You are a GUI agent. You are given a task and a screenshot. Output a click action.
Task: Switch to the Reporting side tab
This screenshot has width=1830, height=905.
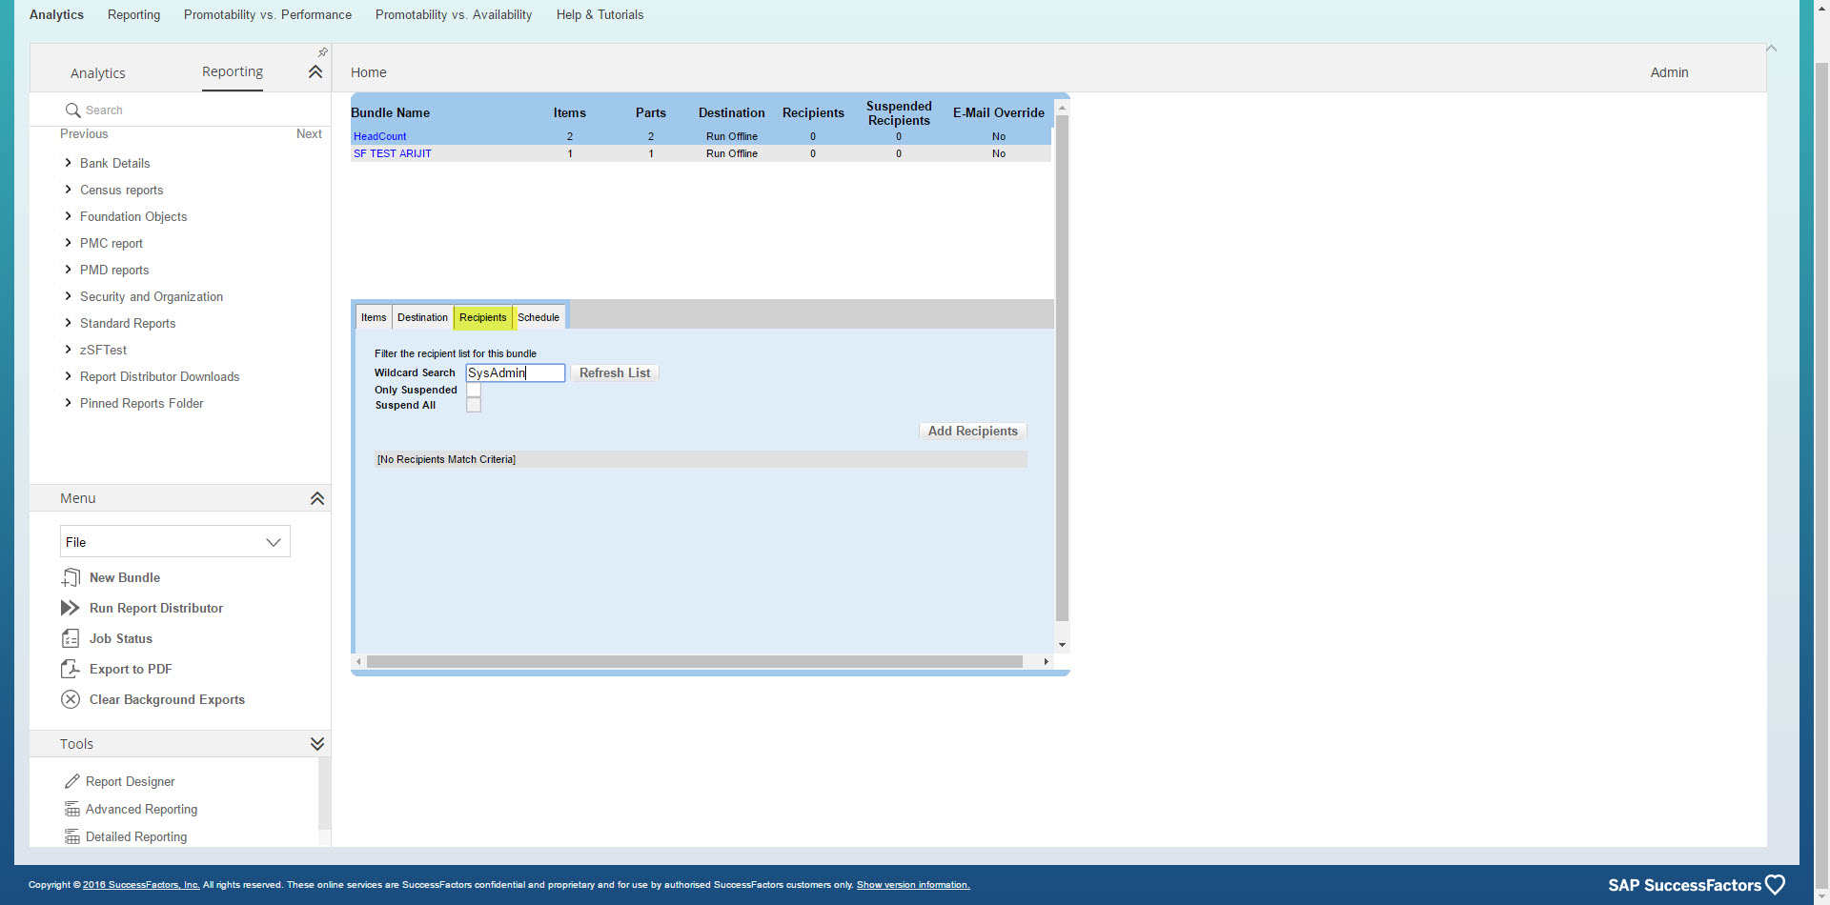[233, 72]
